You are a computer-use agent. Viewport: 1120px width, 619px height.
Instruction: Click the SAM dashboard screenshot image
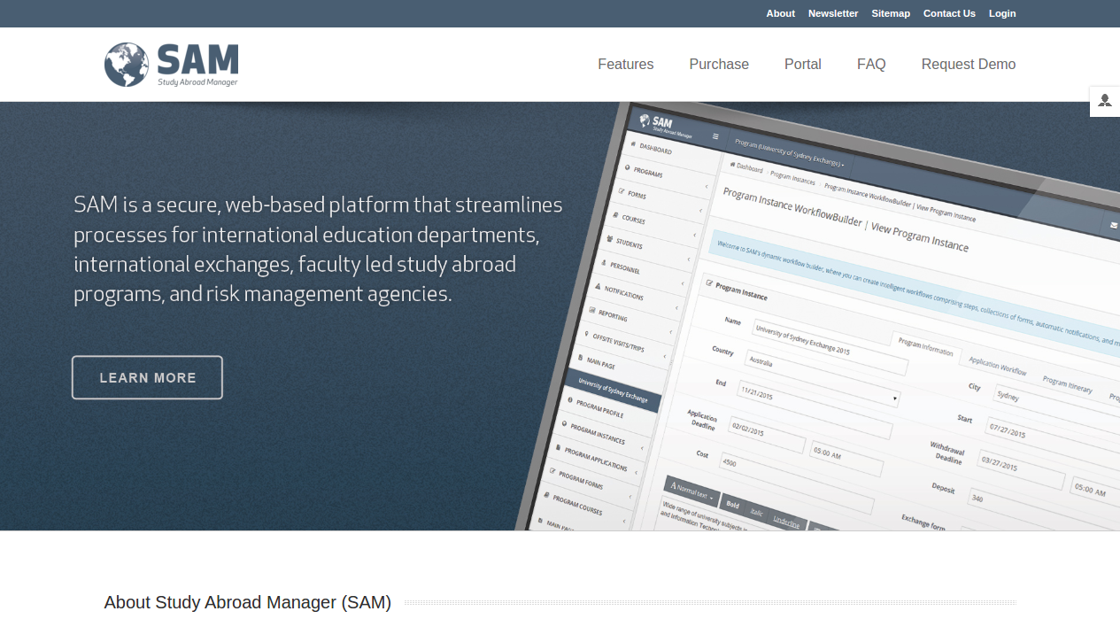coord(817,316)
